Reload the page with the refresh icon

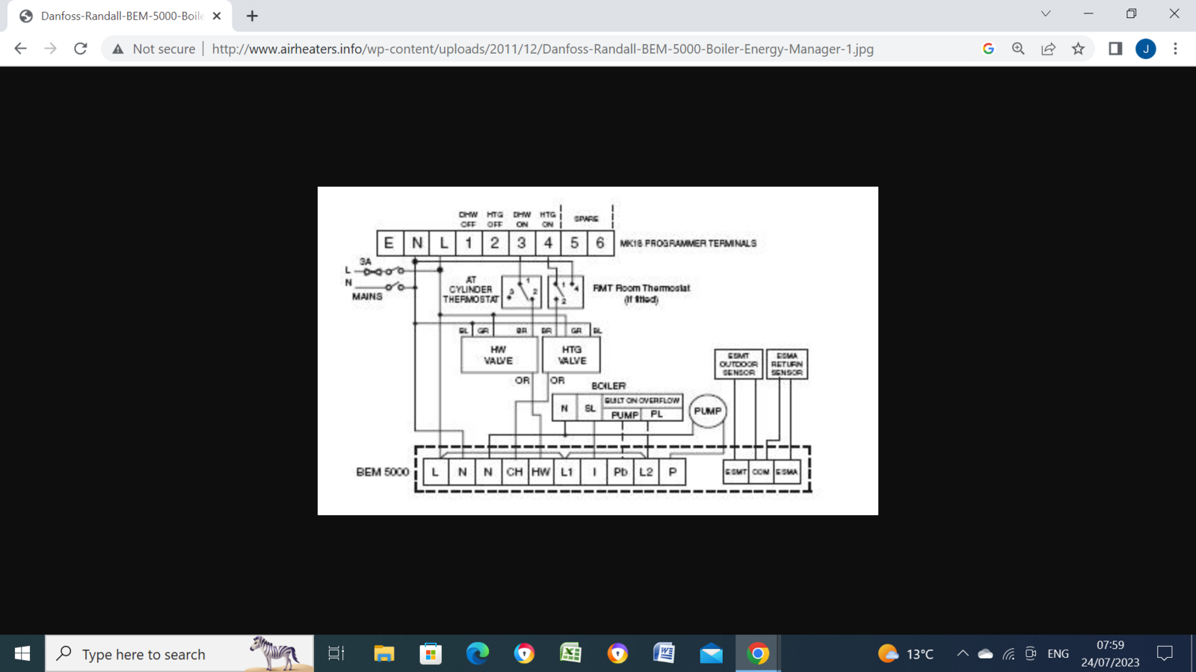pos(81,49)
